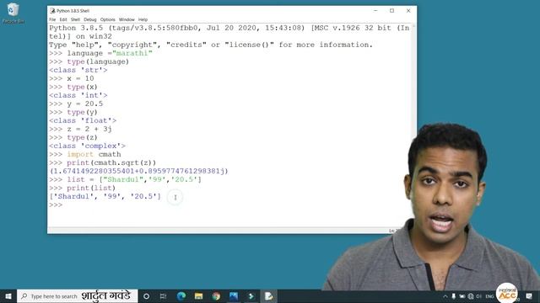Viewport: 540px width, 303px height.
Task: Click the 'x = 10' line
Action: tap(80, 78)
